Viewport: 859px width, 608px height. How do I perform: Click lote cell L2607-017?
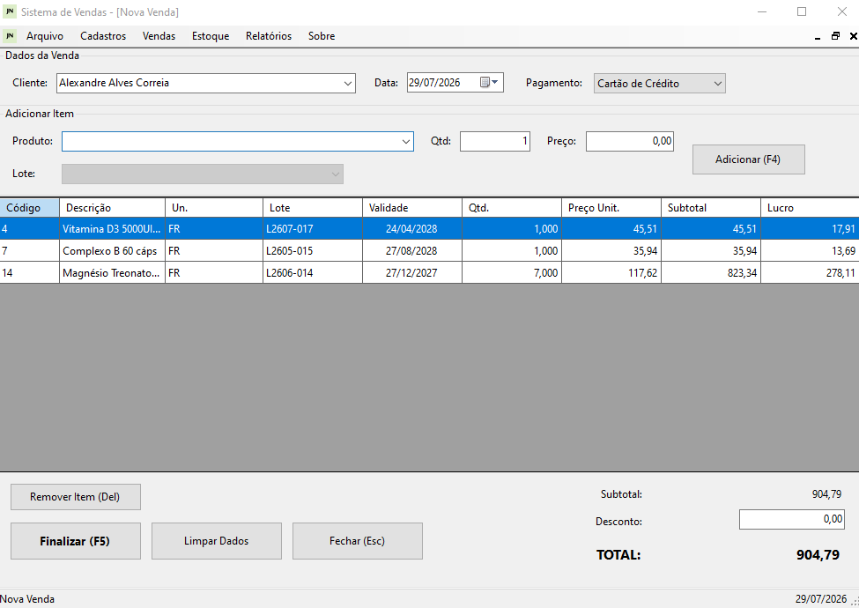(313, 229)
